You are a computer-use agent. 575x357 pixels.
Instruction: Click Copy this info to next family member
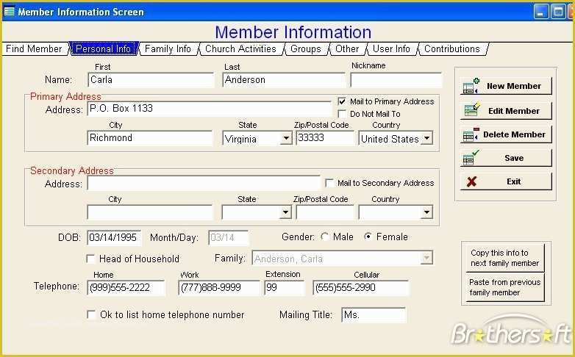505,258
